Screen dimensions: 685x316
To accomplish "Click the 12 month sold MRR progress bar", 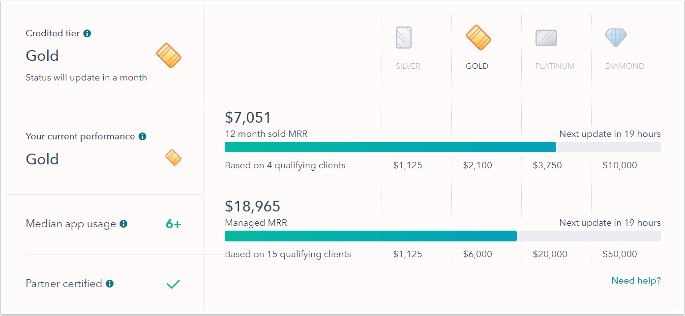I will coord(443,147).
